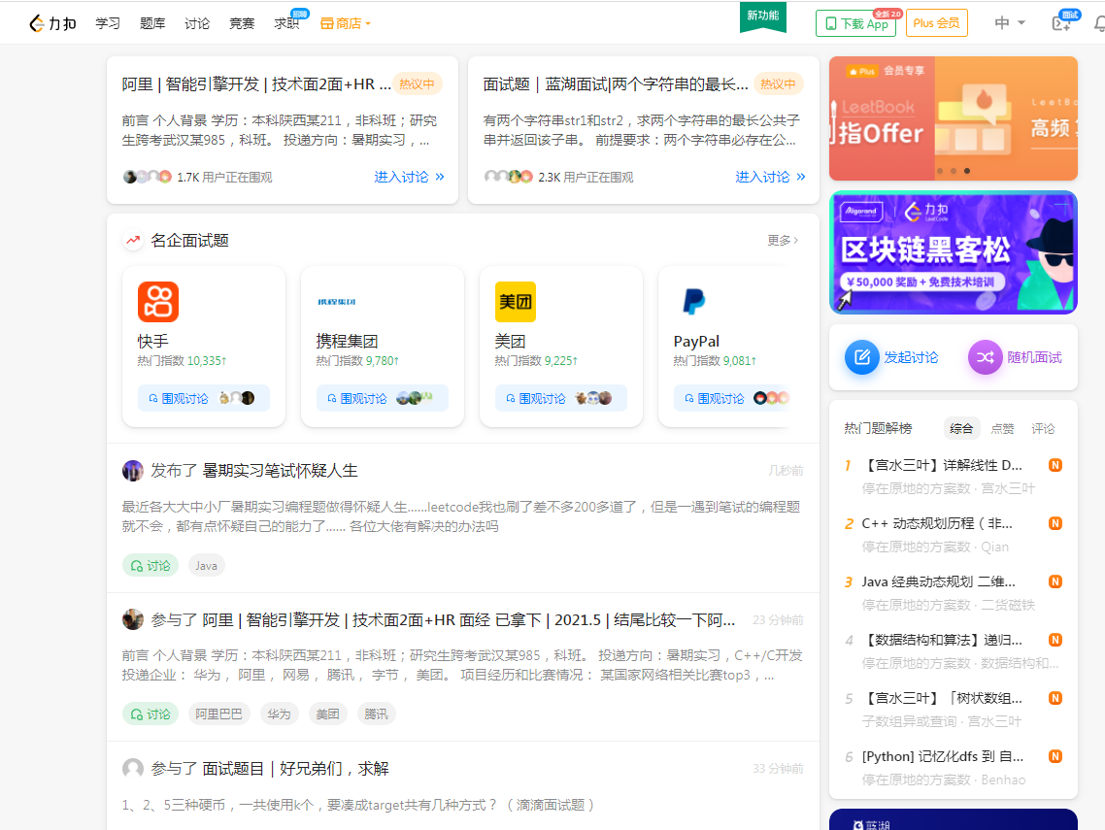Open post 面试题目 好兄弟们，求解

click(295, 769)
